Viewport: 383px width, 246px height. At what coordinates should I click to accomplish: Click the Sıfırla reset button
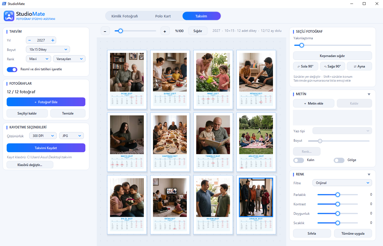[312, 234]
